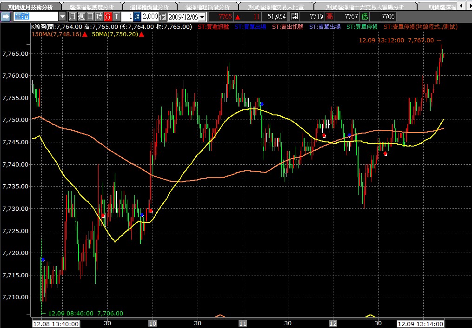This screenshot has width=472, height=328.
Task: Click the 12 o'clock time axis label
Action: 332,324
